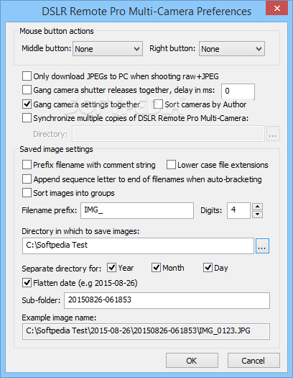The image size is (293, 378).
Task: Click the Sub-folder text field
Action: click(167, 300)
